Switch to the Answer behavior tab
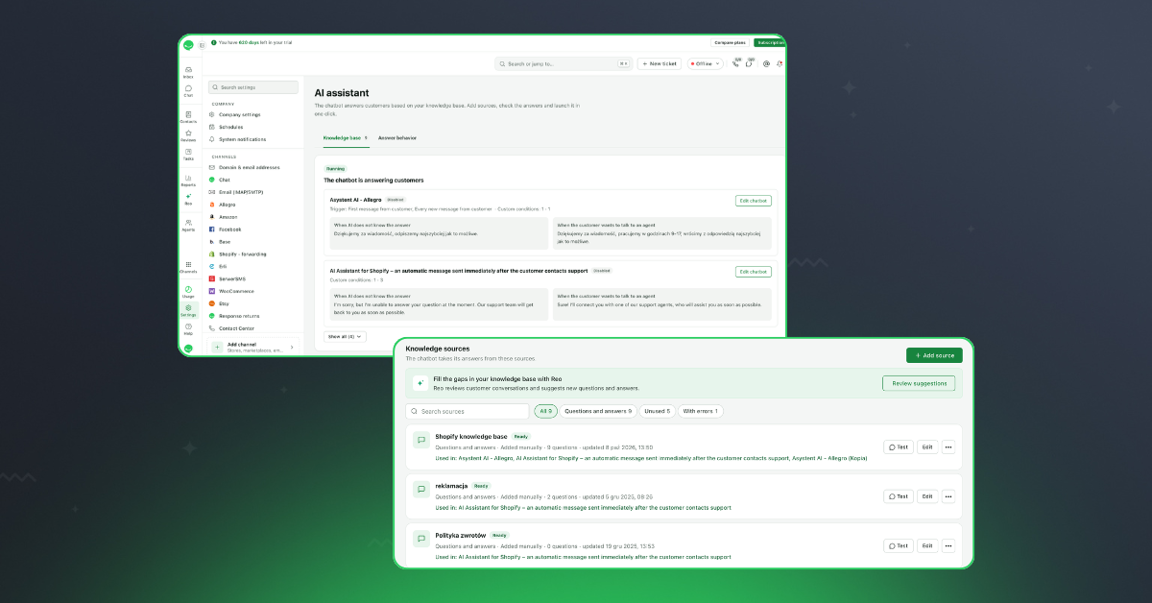 coord(397,137)
